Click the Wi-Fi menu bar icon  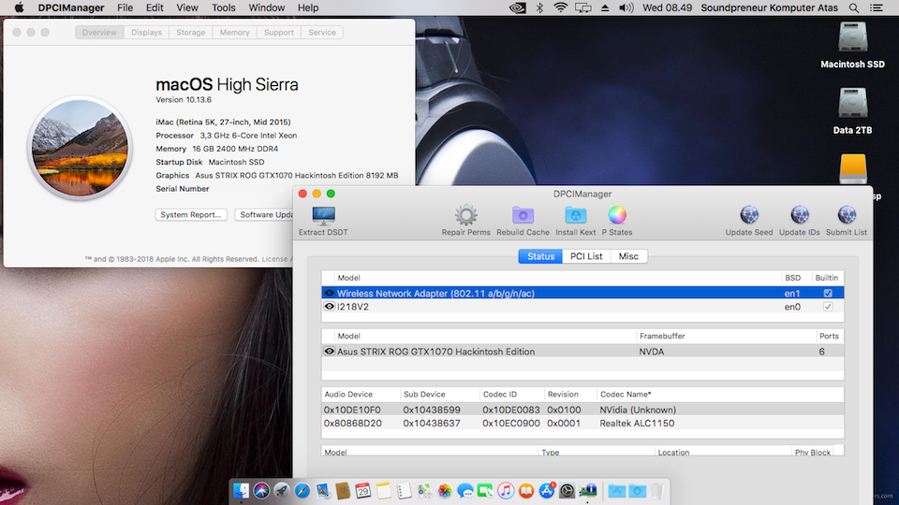point(560,7)
